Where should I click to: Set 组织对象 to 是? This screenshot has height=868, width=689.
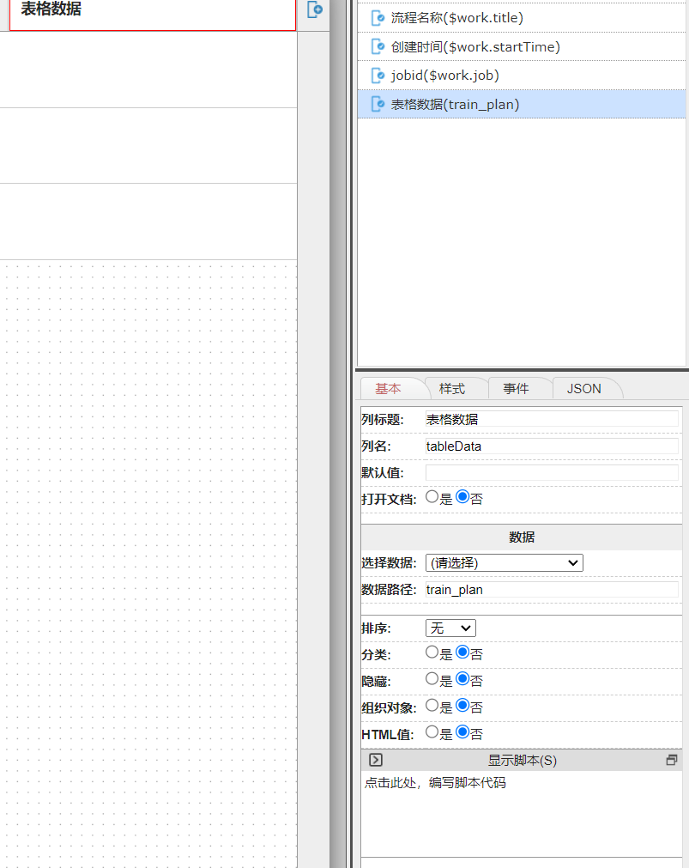(432, 705)
